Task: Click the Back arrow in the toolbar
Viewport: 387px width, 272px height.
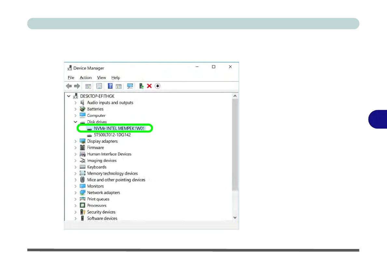Action: point(69,86)
